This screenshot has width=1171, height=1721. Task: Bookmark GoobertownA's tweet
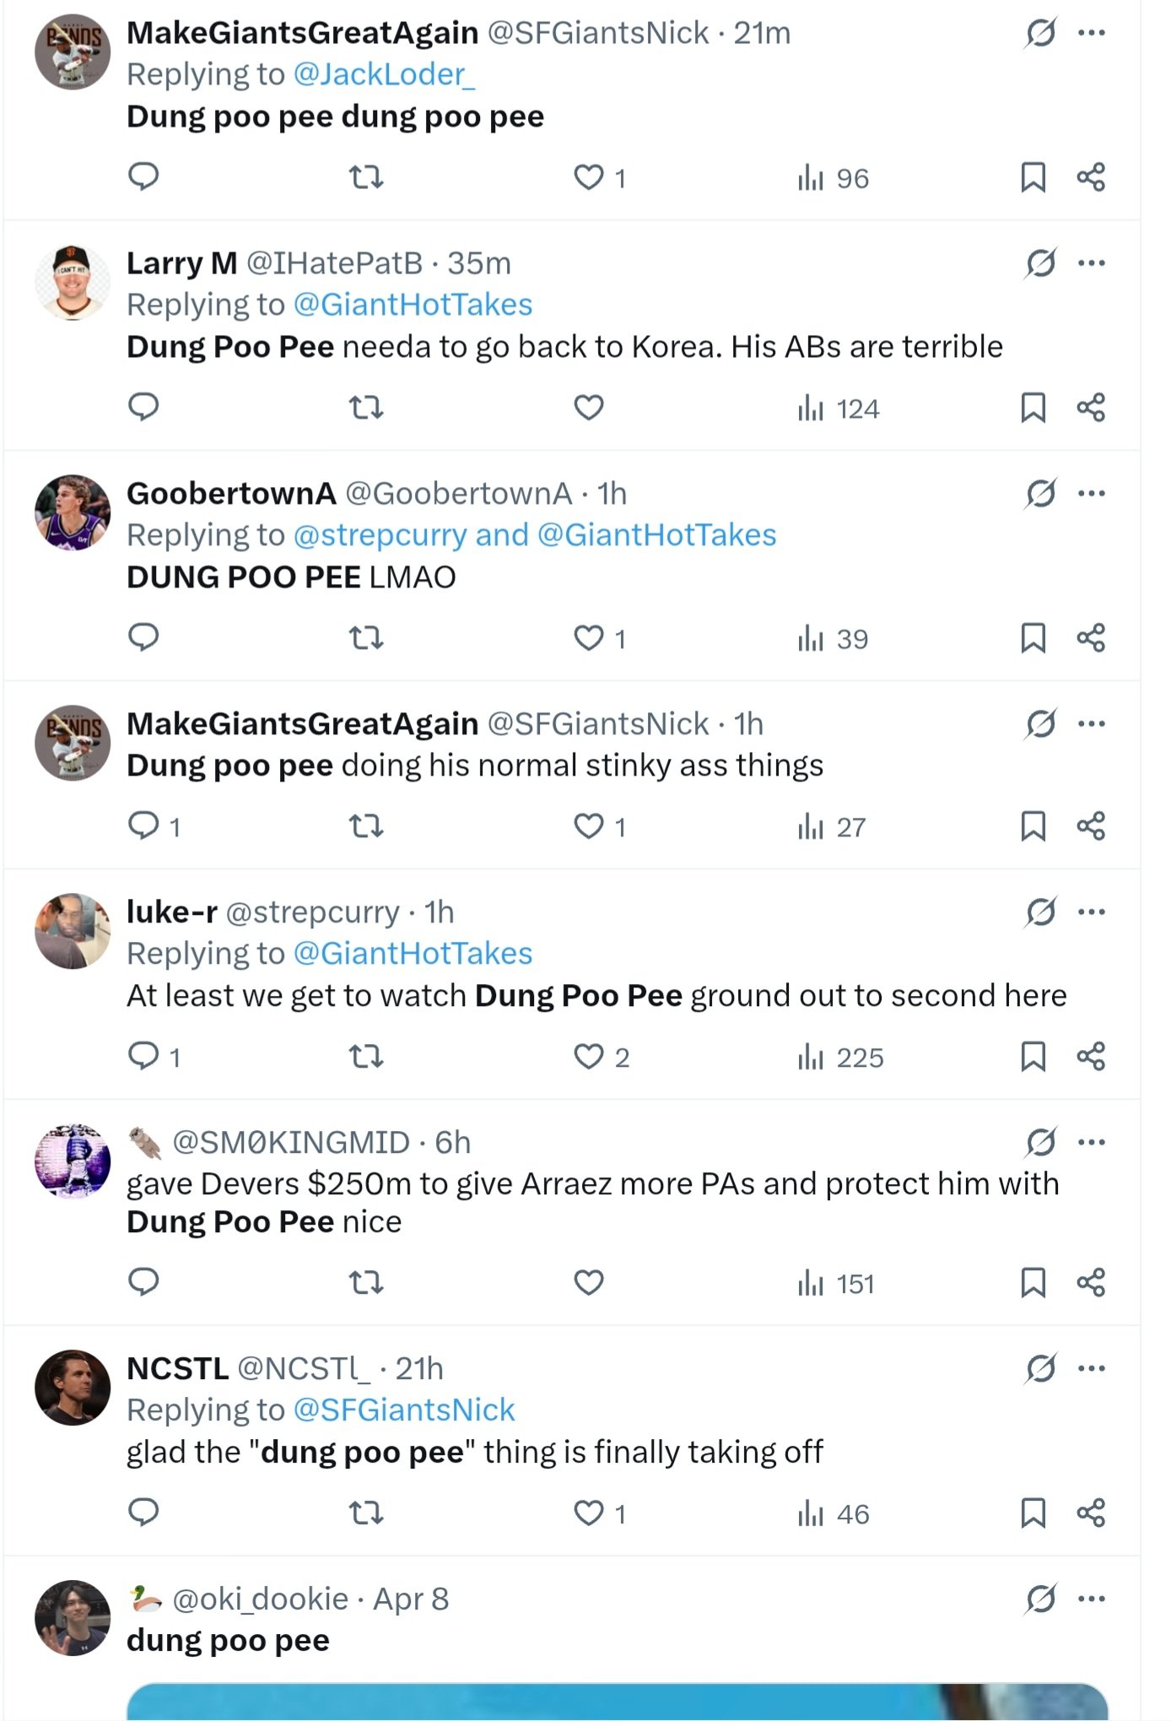(1033, 638)
